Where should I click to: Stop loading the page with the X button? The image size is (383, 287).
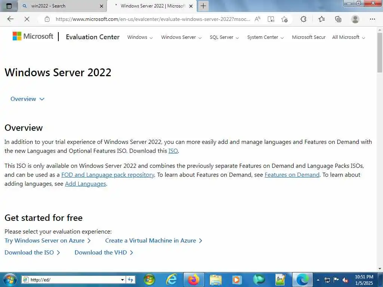click(27, 19)
